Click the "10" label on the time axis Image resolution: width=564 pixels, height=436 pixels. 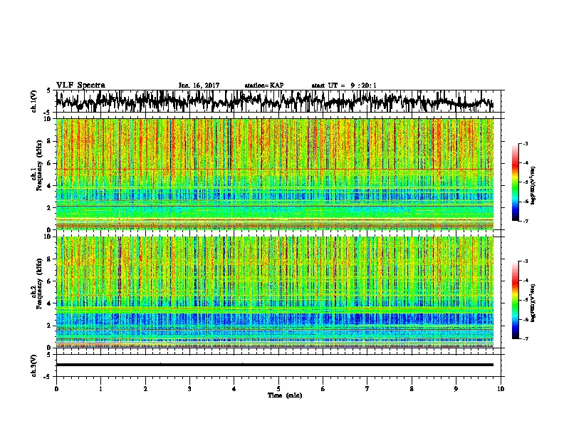pyautogui.click(x=501, y=388)
